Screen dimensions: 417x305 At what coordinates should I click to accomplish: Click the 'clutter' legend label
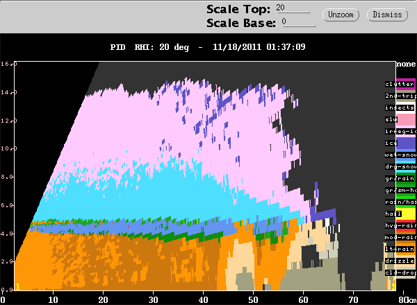pyautogui.click(x=400, y=84)
